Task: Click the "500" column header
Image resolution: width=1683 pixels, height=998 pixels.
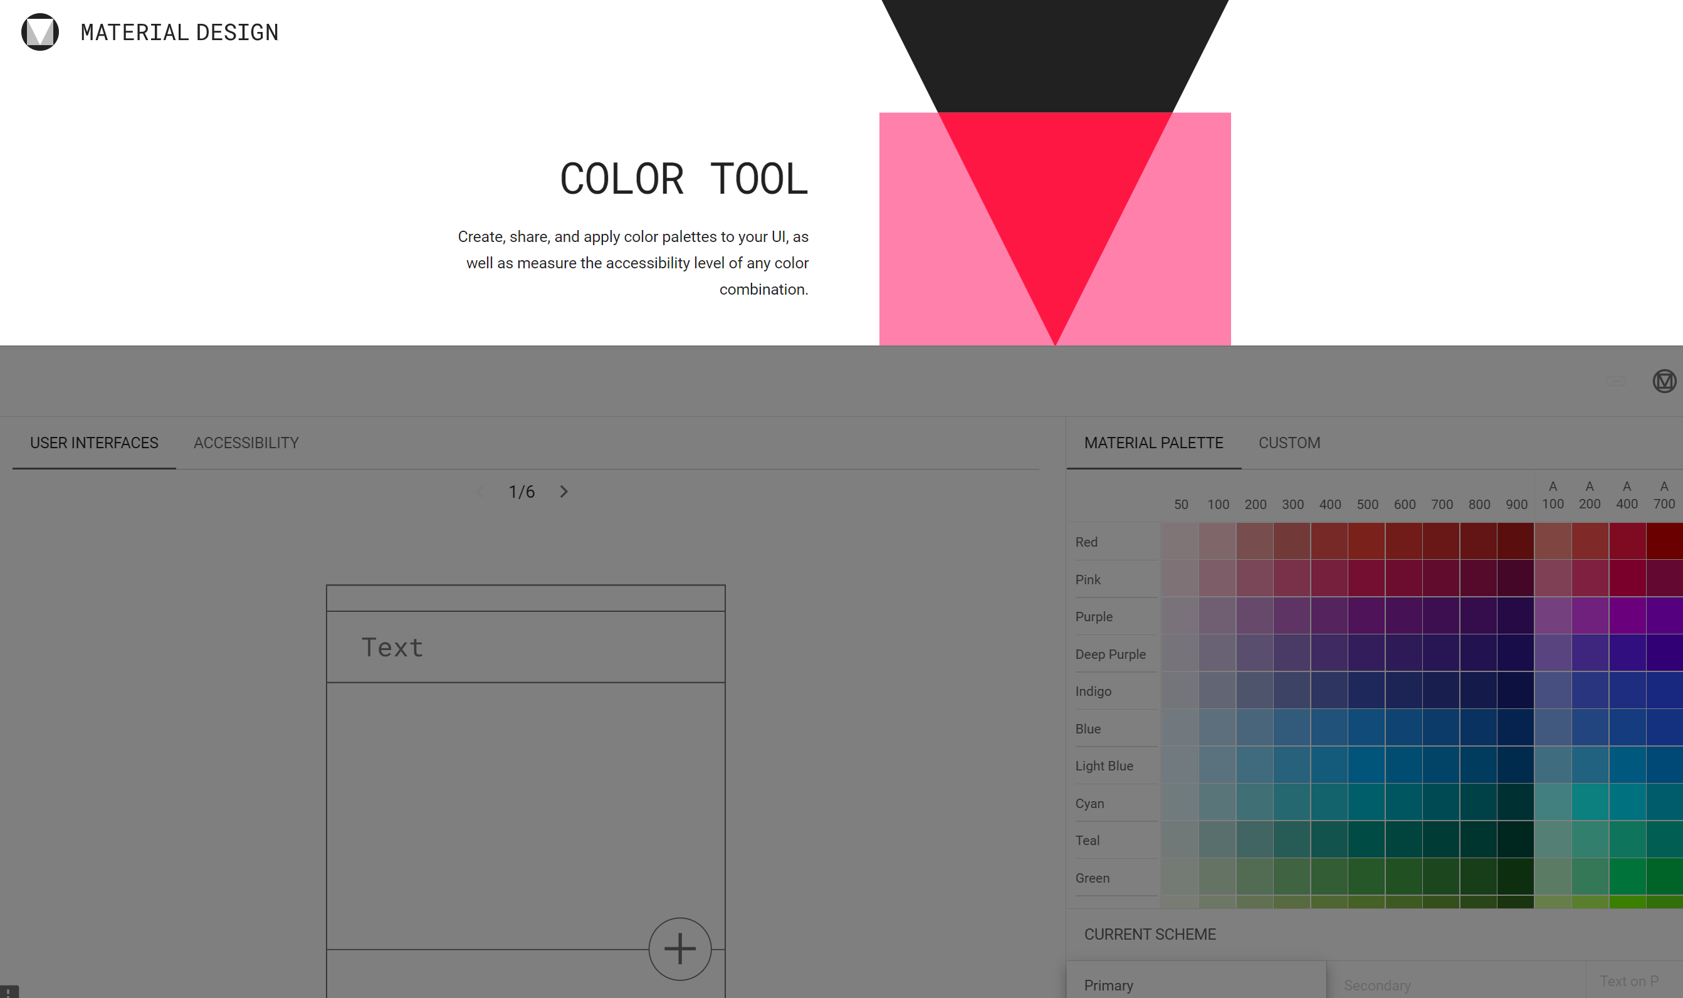Action: click(x=1367, y=505)
